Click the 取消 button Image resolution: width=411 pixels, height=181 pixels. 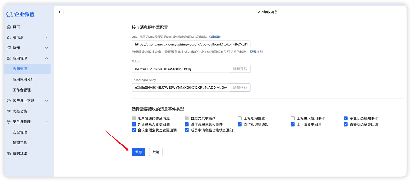click(x=156, y=152)
